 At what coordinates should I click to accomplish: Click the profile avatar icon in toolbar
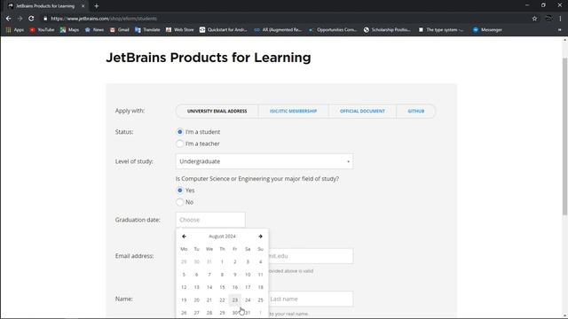[548, 19]
